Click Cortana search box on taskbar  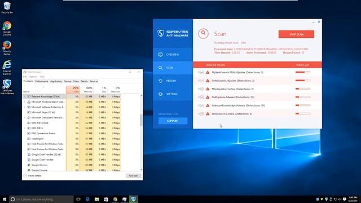[x=41, y=199]
